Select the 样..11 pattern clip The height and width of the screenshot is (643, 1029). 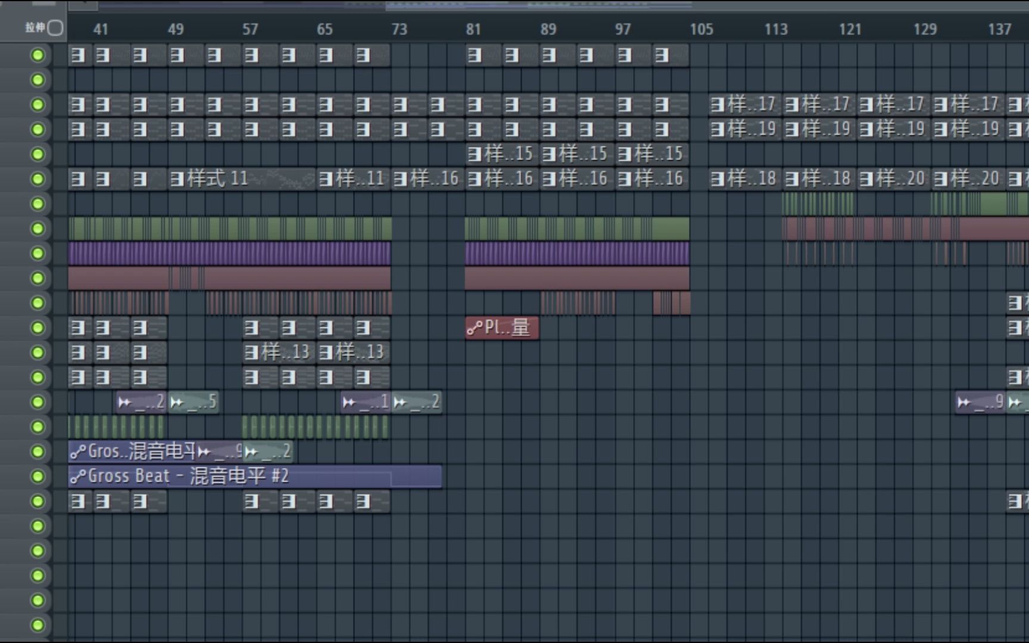[354, 179]
